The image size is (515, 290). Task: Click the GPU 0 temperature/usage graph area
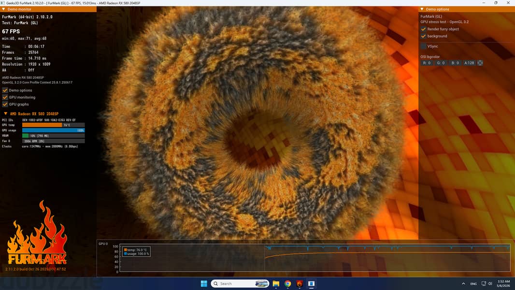click(x=315, y=258)
